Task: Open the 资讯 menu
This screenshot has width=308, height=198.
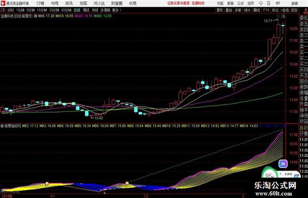Action: point(69,3)
